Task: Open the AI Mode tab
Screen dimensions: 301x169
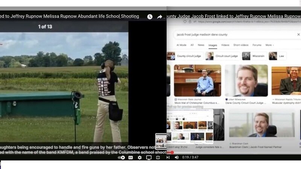Action: (x=181, y=45)
